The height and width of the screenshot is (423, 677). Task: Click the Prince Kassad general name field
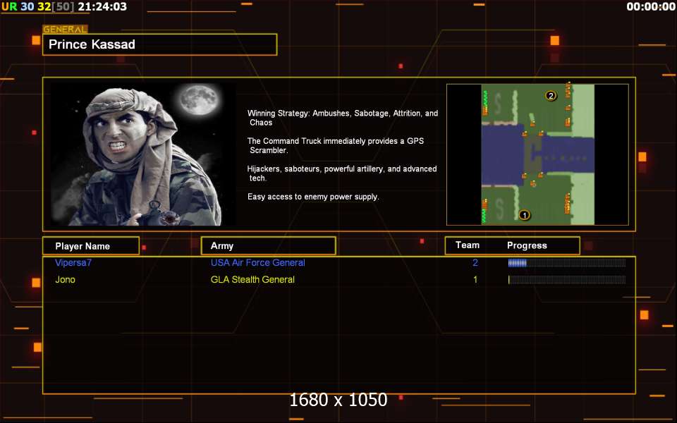[160, 44]
